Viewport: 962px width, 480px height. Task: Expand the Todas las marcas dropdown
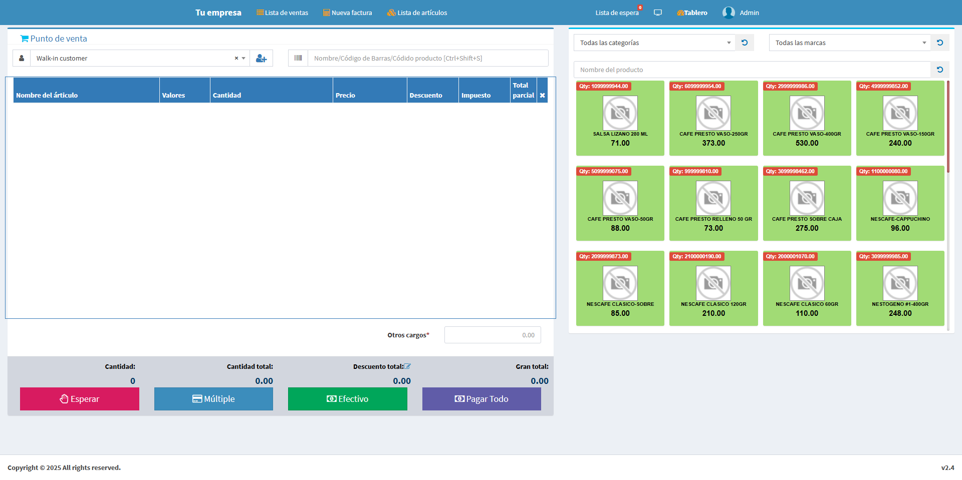(x=849, y=43)
